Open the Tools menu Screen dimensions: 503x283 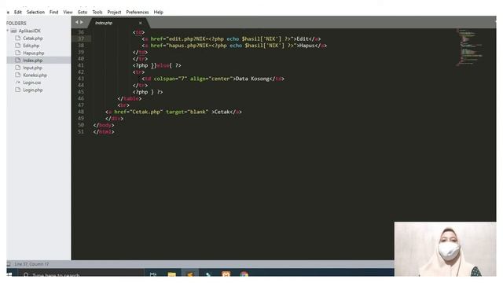(x=97, y=13)
